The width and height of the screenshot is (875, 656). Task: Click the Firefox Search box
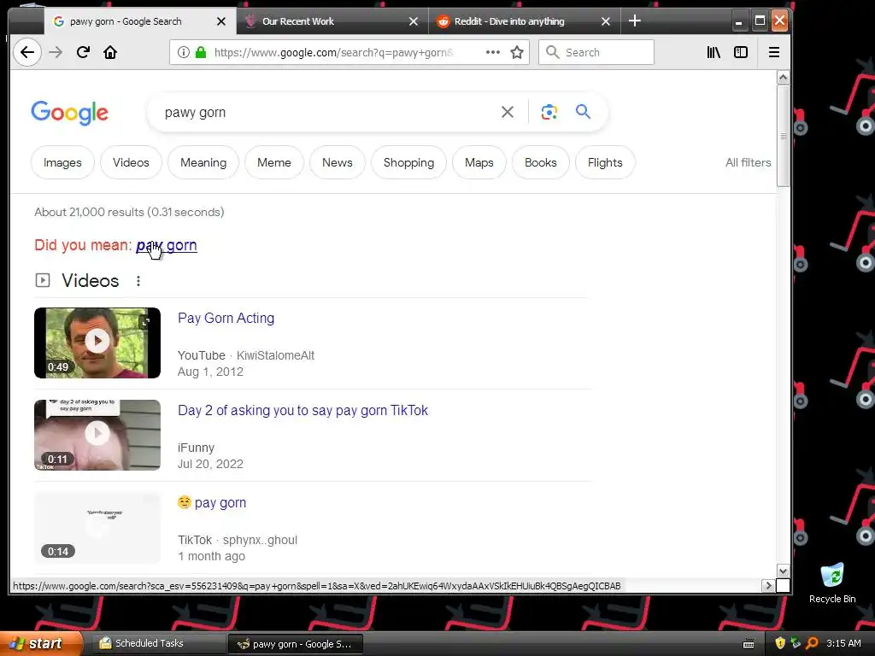596,52
